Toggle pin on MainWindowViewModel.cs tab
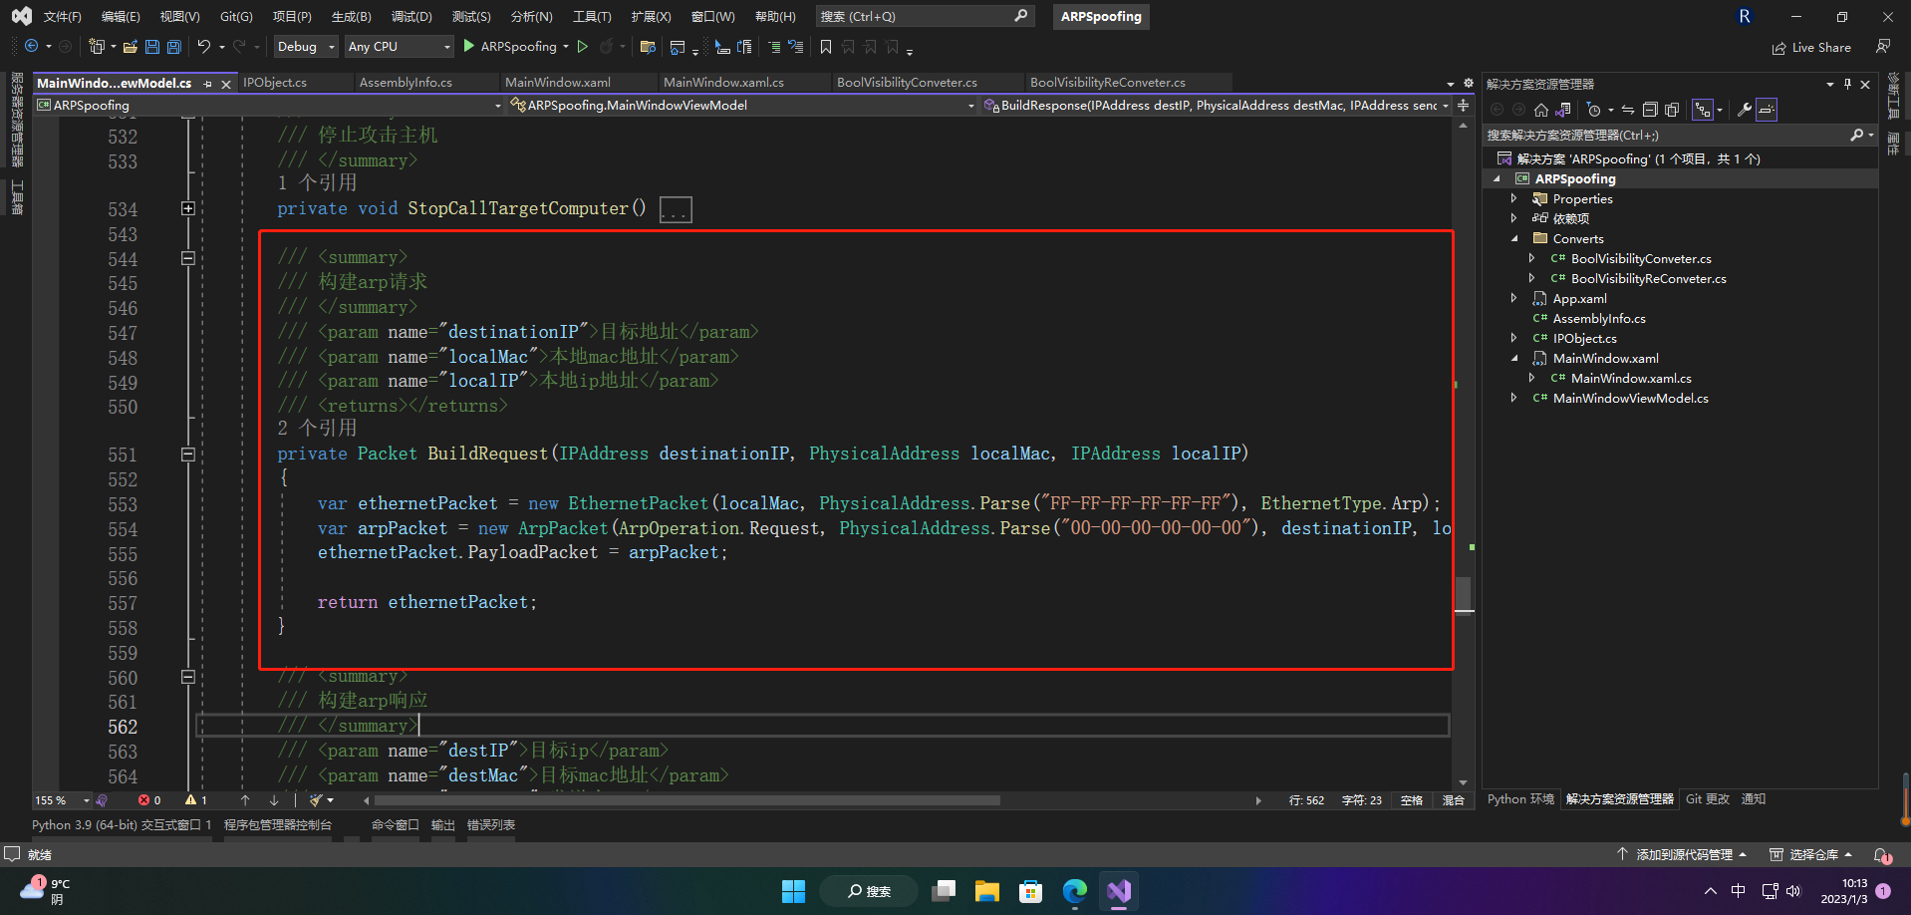This screenshot has width=1911, height=915. point(208,84)
